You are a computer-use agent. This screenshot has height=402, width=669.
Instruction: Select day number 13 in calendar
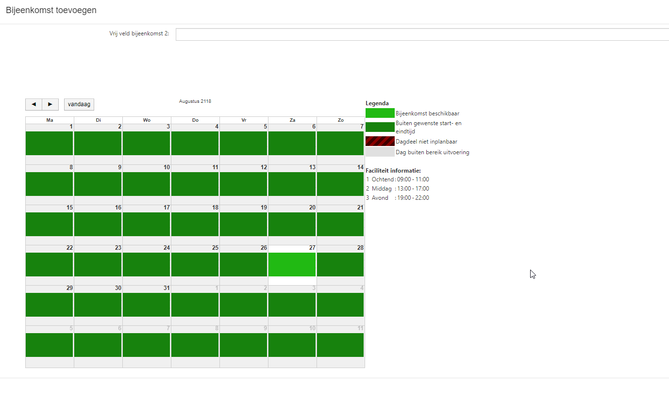click(312, 167)
